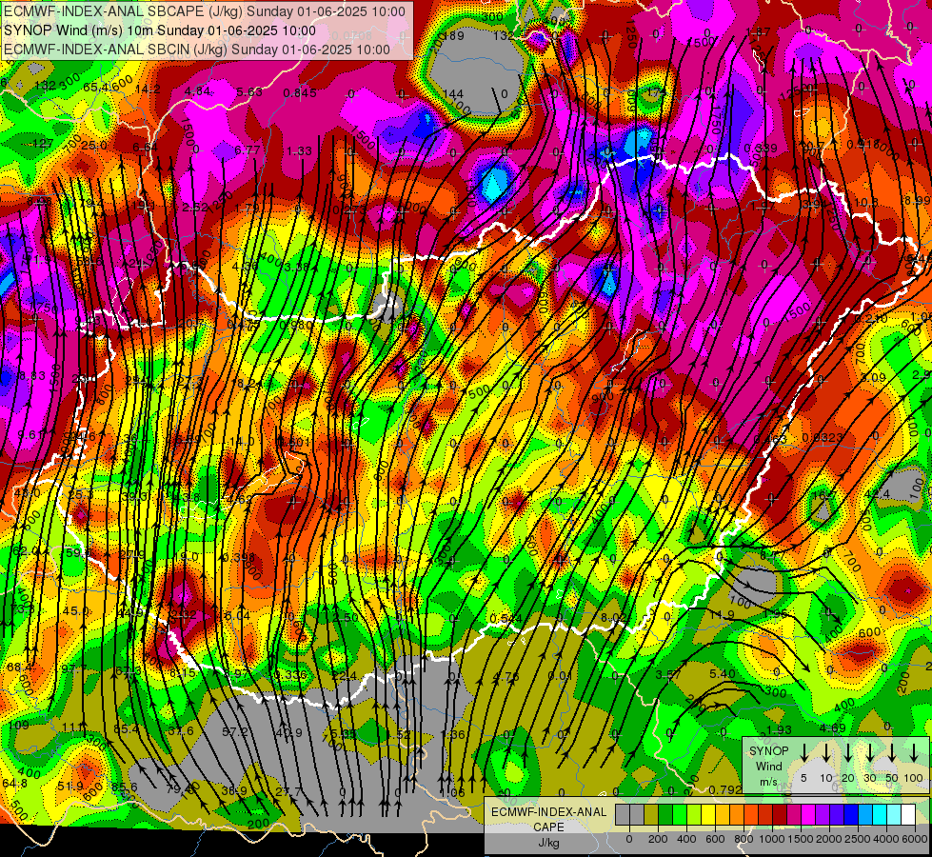Select the maroon dark red swatch in CAPE legend
Screen dimensions: 932x857
(780, 815)
